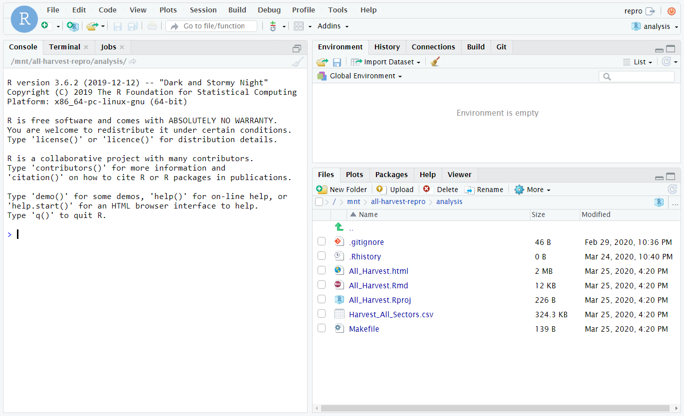Open the Tools menu
Viewport: 684px width, 416px height.
[x=338, y=10]
